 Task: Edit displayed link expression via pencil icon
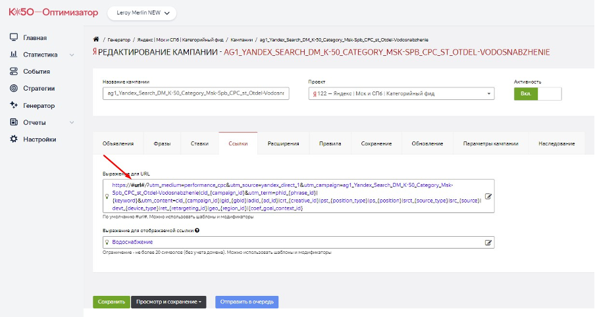488,242
